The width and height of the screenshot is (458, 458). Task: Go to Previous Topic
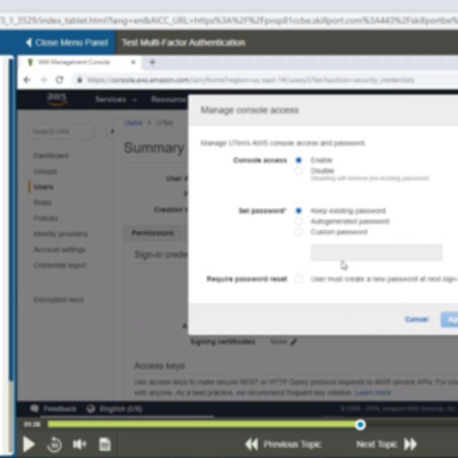click(x=283, y=444)
